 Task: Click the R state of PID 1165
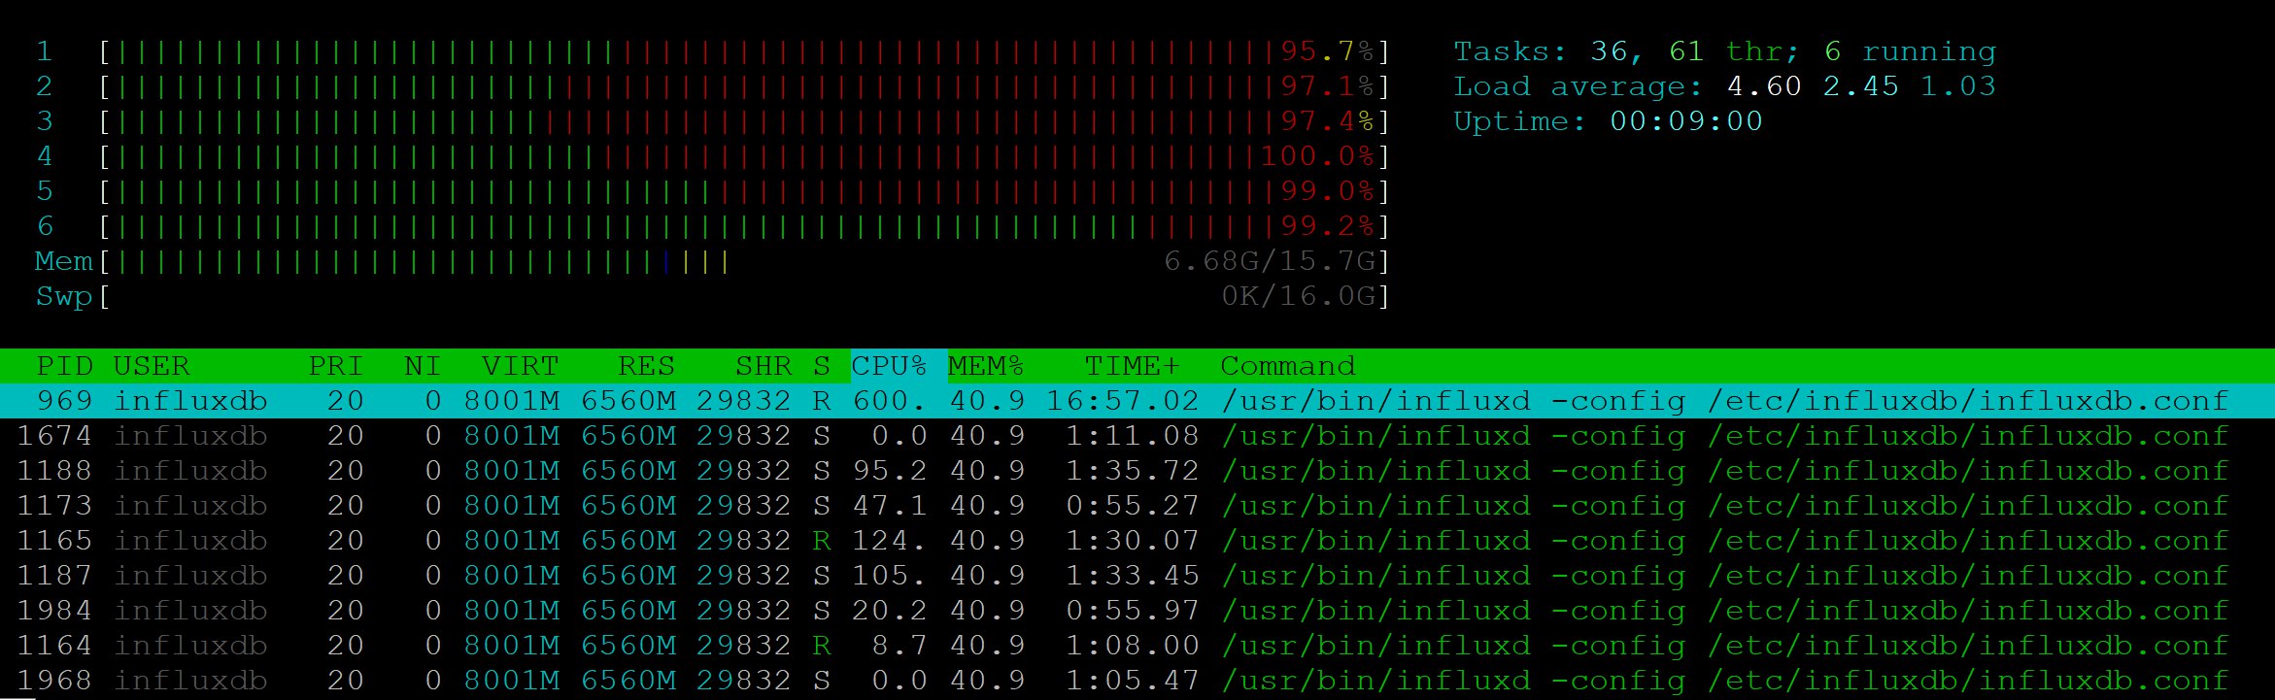coord(822,541)
